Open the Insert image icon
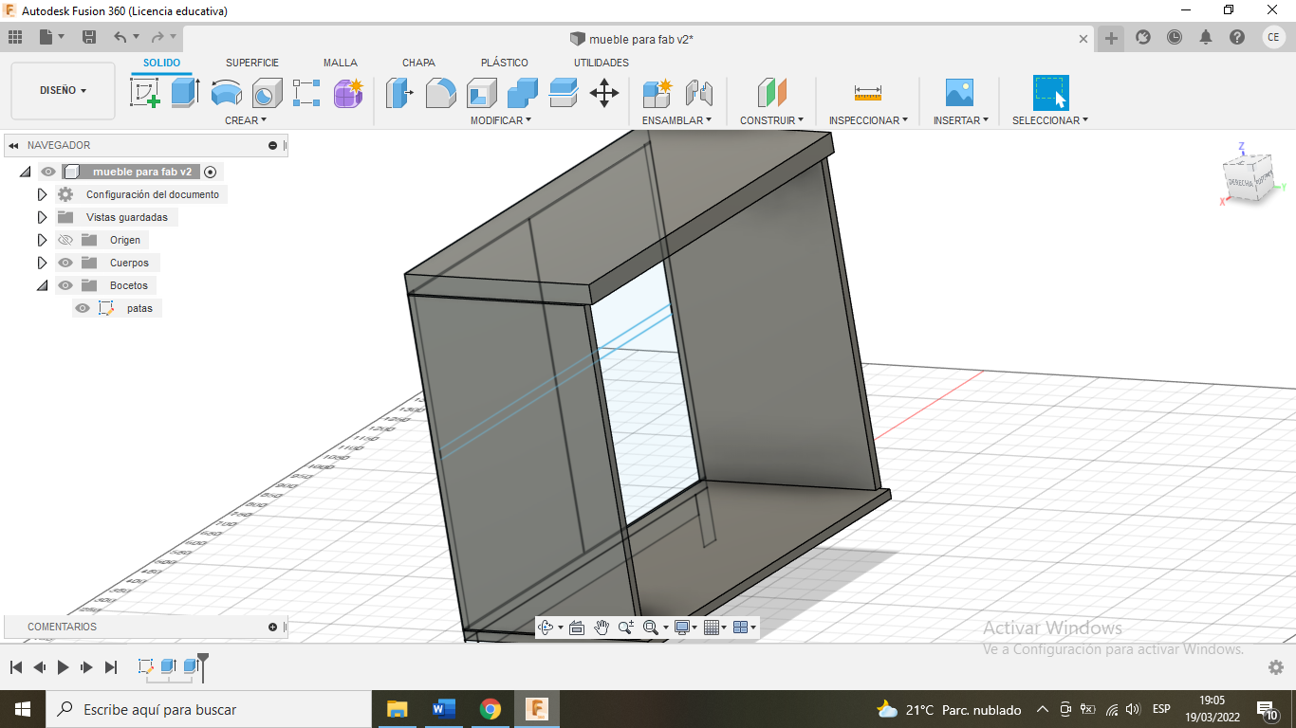1296x728 pixels. coord(959,93)
